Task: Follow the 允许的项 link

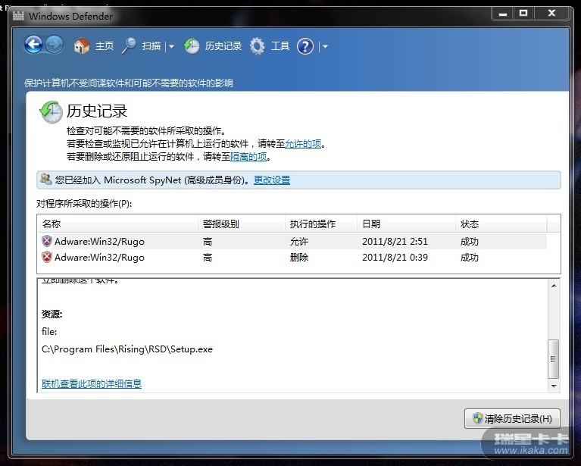Action: 303,144
